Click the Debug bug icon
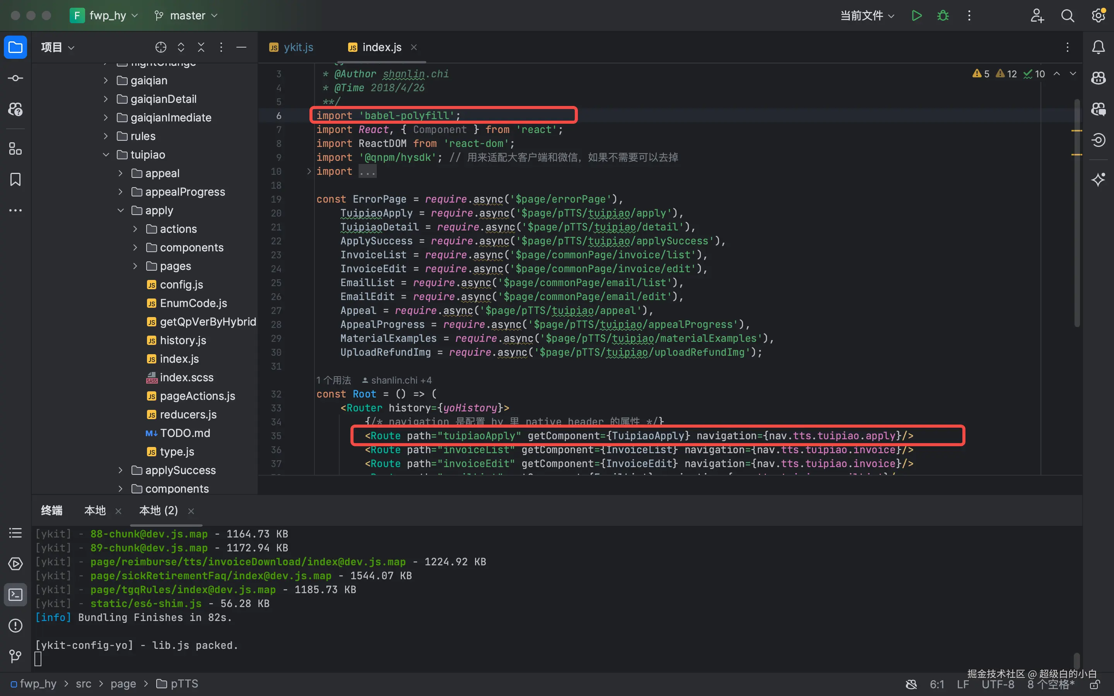The height and width of the screenshot is (696, 1114). tap(943, 15)
